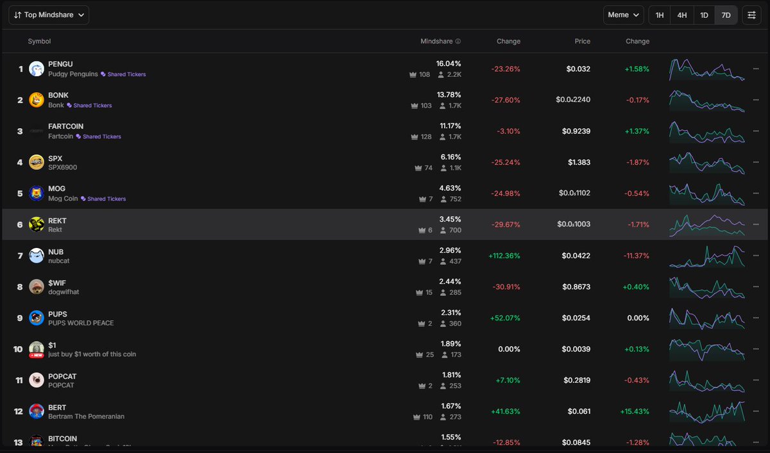Expand the options menu on the PENGU row
The width and height of the screenshot is (770, 453).
(x=756, y=69)
